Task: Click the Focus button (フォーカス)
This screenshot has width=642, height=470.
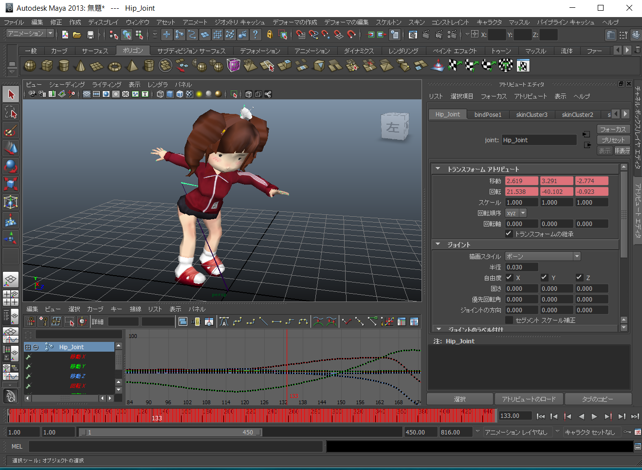Action: point(613,129)
